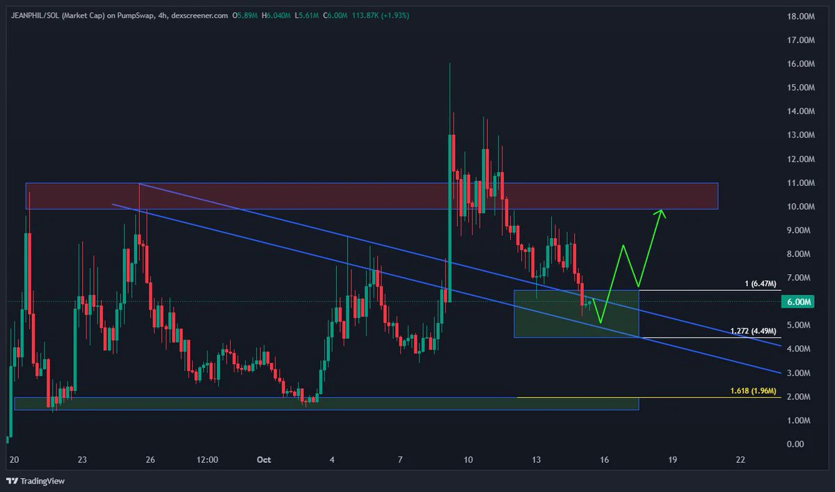Click the Oct label on the date axis
Viewport: 835px width, 492px height.
pos(264,460)
